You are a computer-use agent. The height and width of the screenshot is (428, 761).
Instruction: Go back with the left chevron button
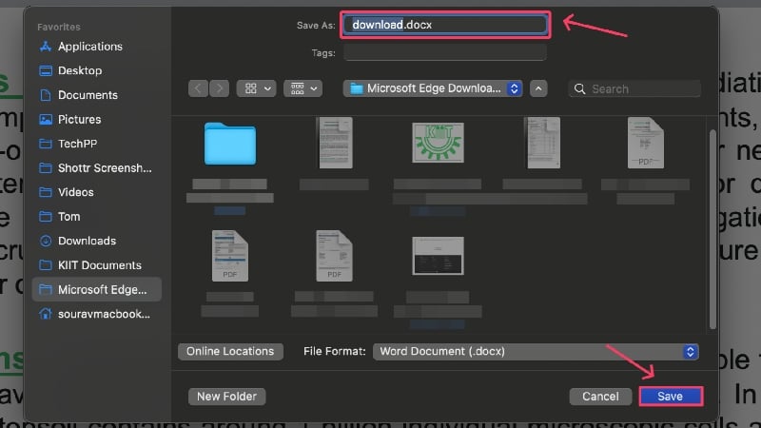pos(198,88)
